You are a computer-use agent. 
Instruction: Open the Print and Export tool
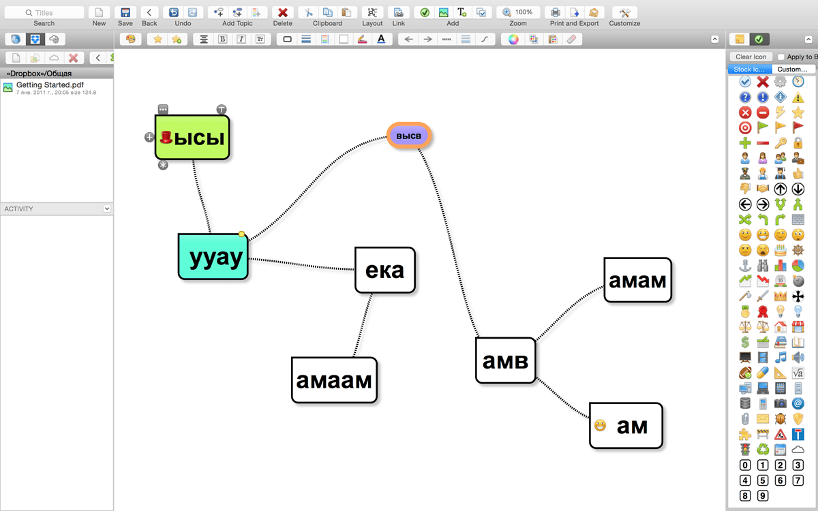coord(554,12)
